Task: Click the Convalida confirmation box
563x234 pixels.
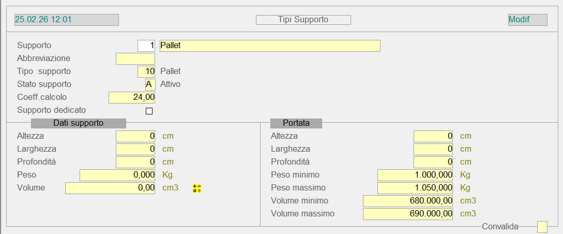Action: pos(542,227)
